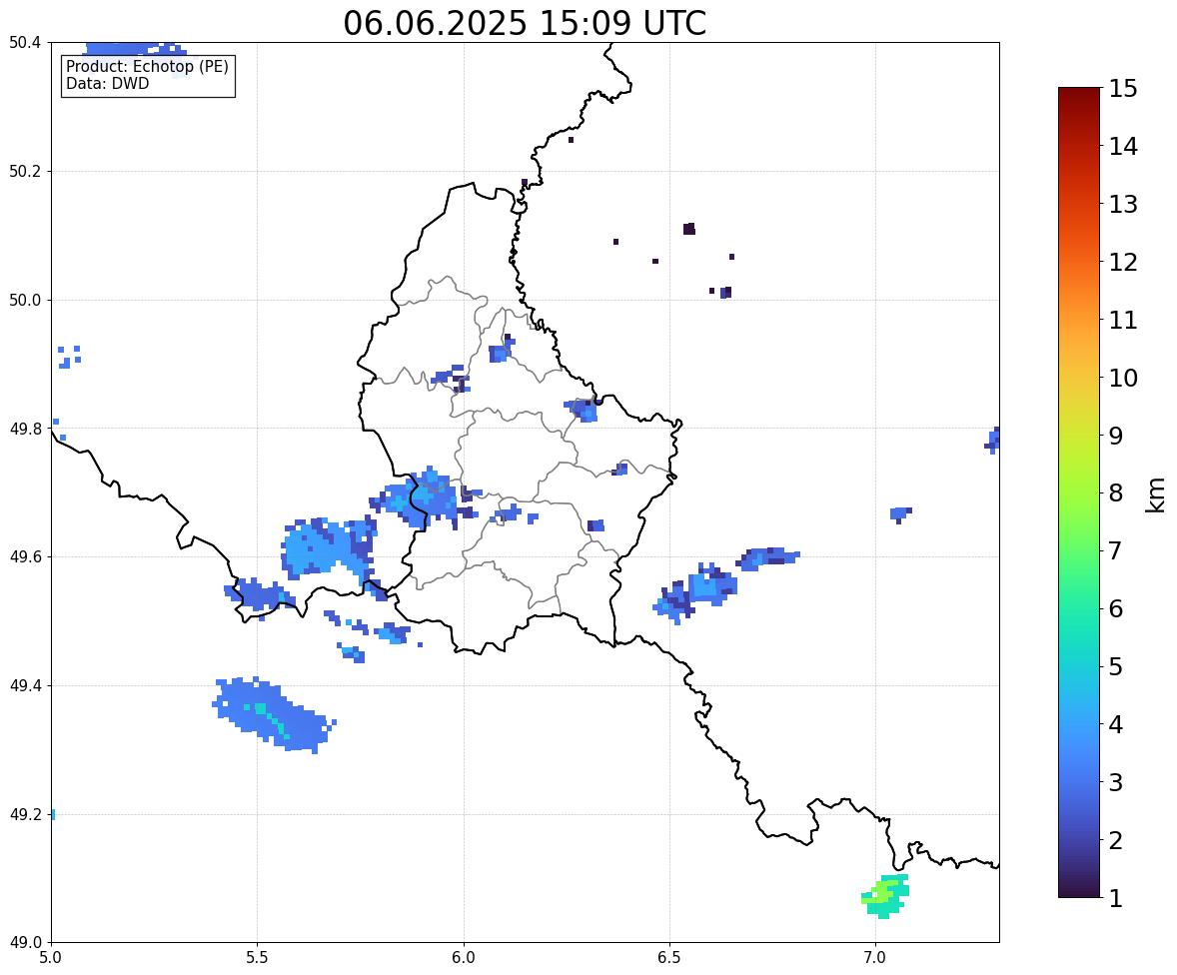Click longitude tick label 5.0
Viewport: 1177px width, 975px height.
(51, 958)
